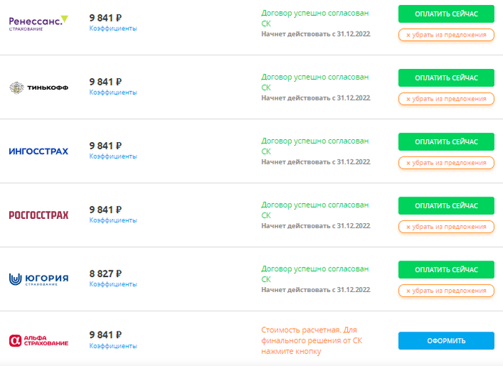
Task: Pay now for the Ренессанс offer
Action: 446,14
